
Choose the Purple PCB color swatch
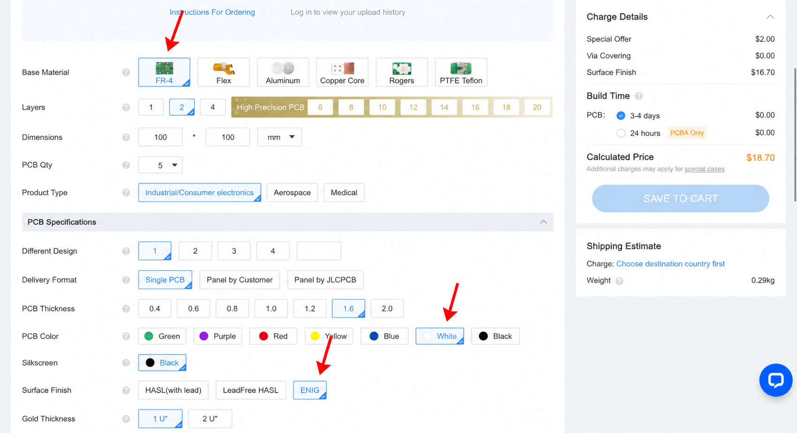pyautogui.click(x=218, y=336)
